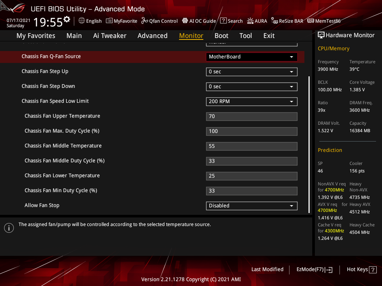Select Chassis Fan Step Down label
Screen dimensions: 382x286
(x=48, y=86)
